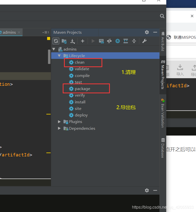Expand the Dependencies node
Screen dimensions: 196x212
59,128
